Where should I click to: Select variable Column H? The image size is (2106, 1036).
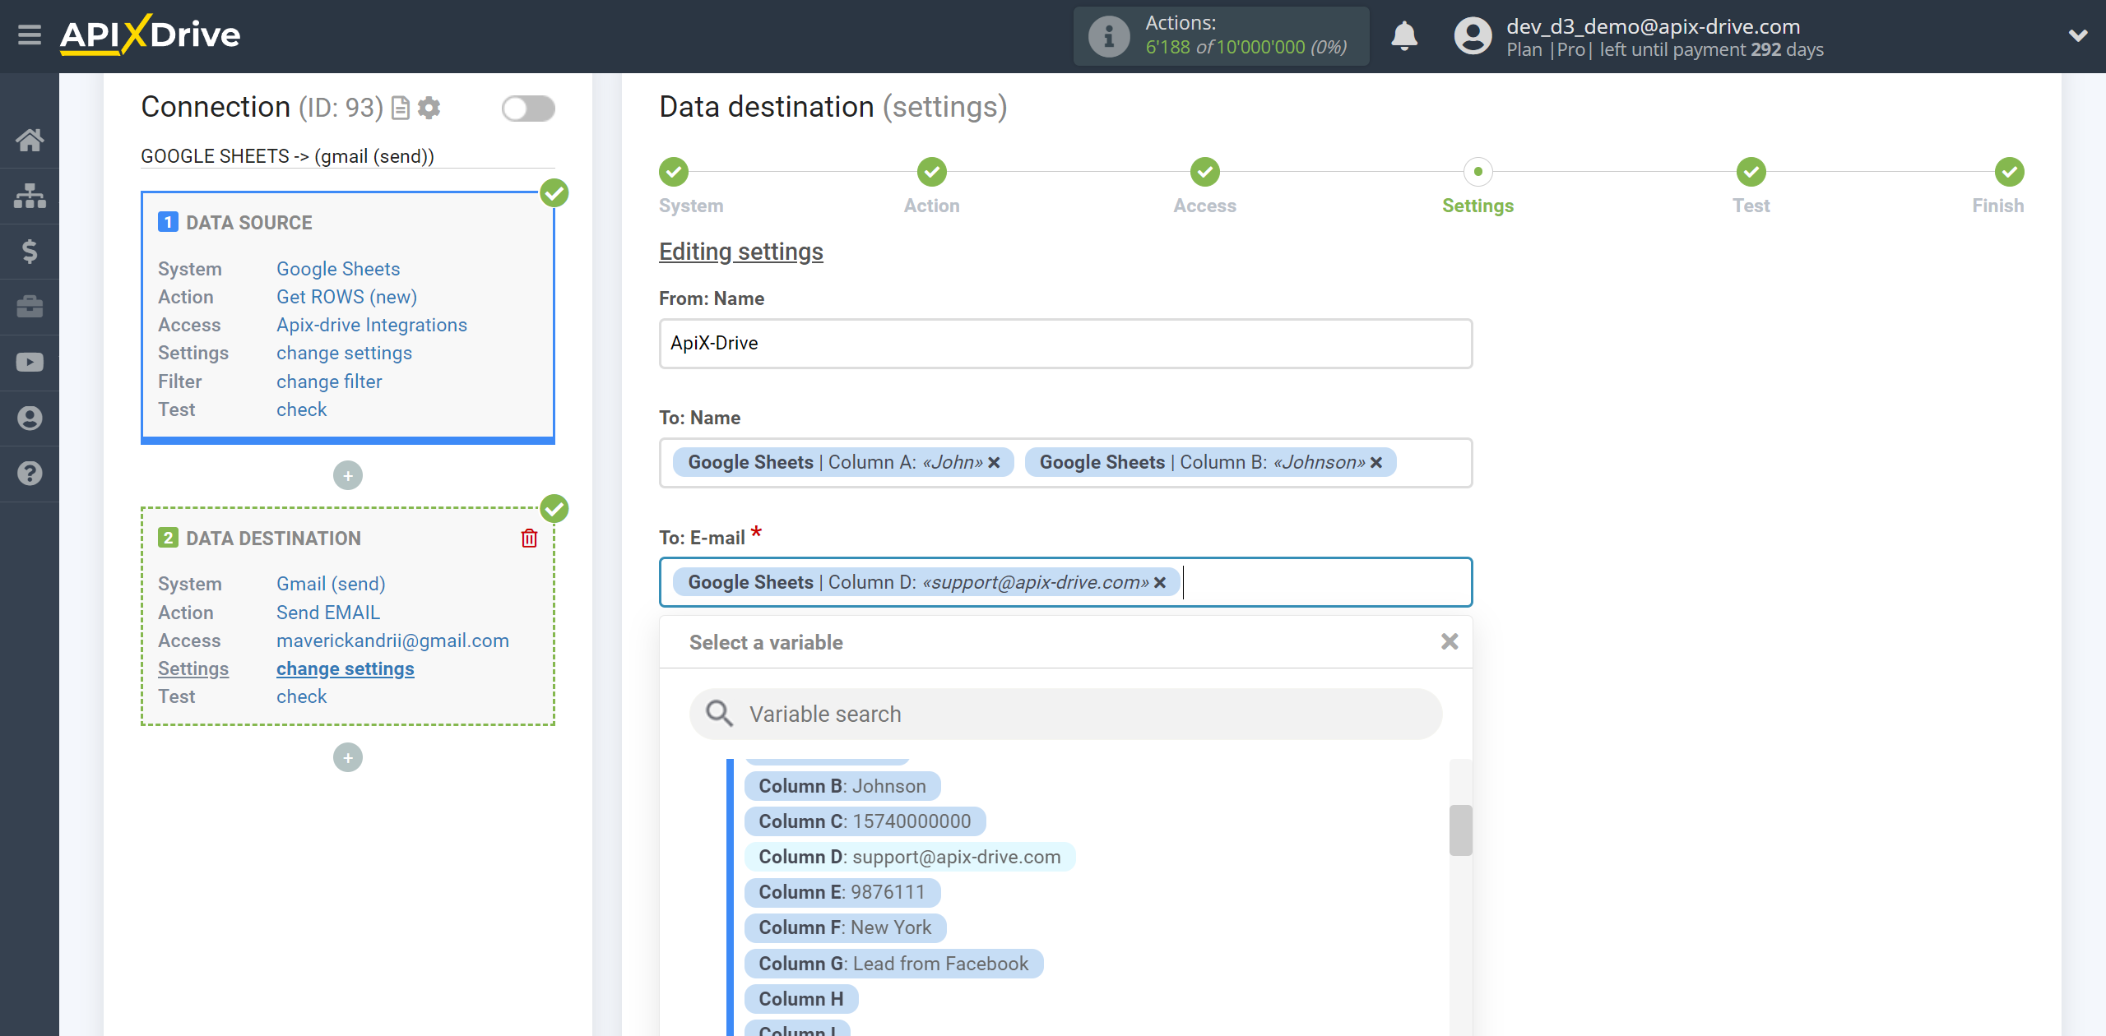(801, 999)
